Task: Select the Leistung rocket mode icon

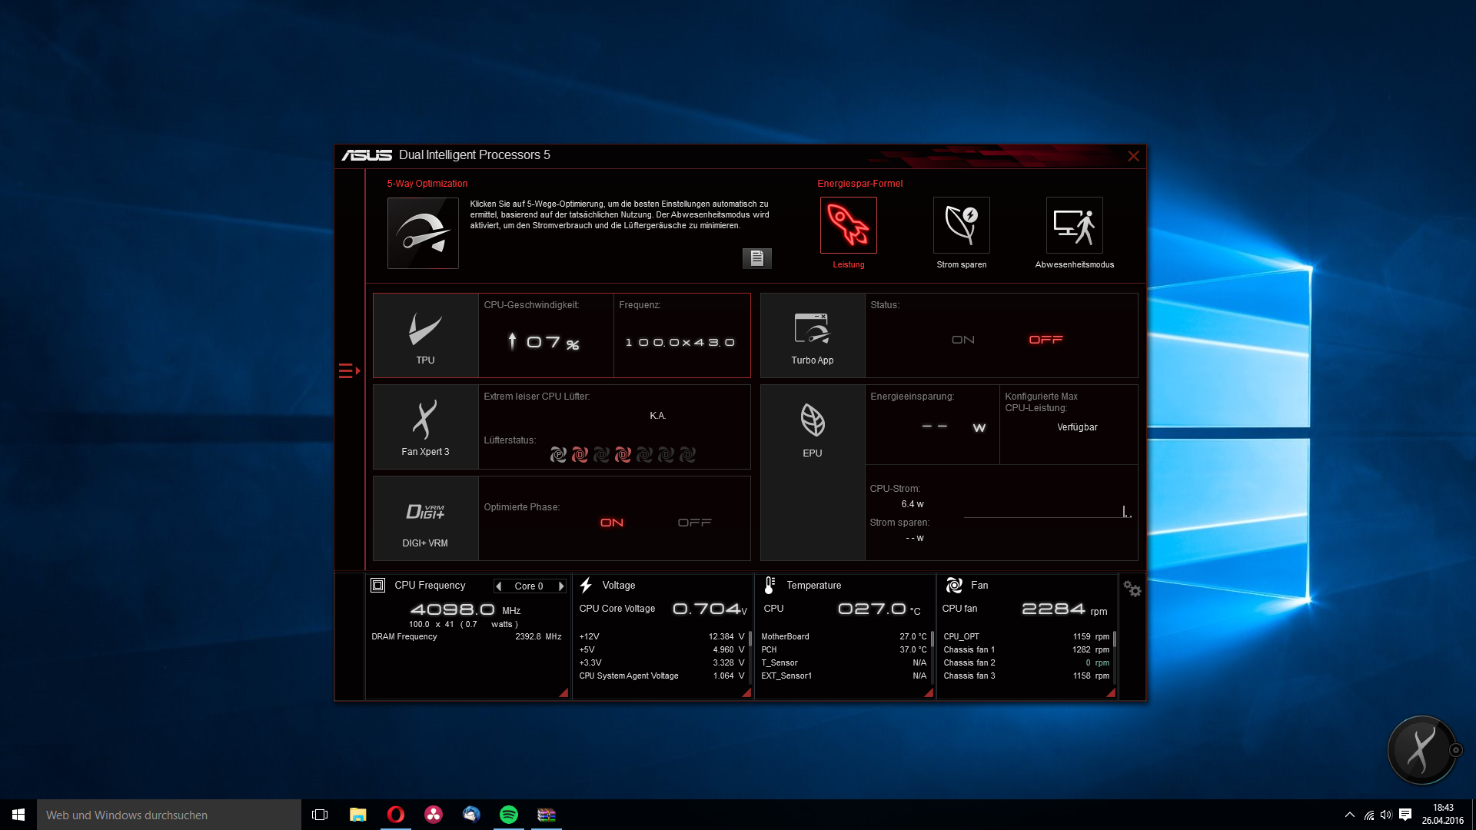Action: click(x=848, y=225)
